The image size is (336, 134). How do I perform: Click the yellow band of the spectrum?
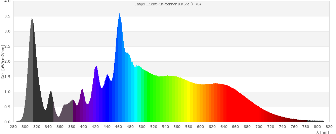tap(188, 104)
